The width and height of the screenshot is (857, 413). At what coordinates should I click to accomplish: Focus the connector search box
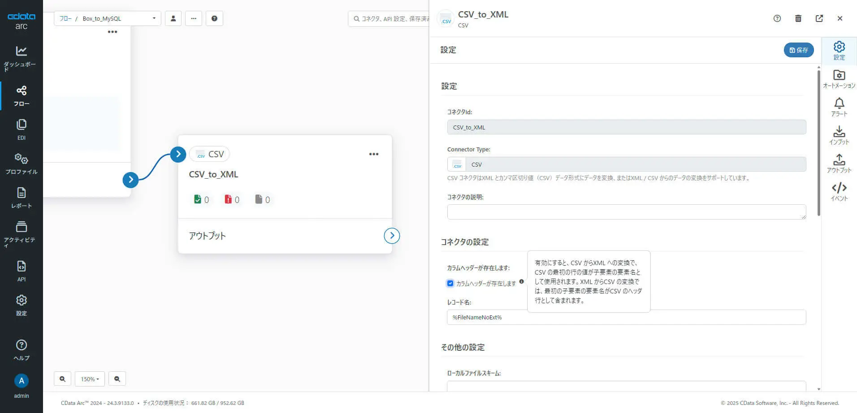pos(388,19)
